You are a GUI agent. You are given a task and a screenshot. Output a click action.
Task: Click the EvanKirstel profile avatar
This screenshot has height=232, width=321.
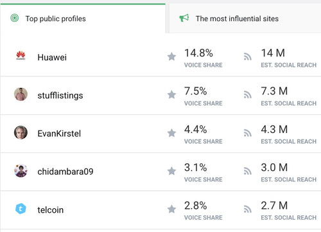(x=21, y=132)
